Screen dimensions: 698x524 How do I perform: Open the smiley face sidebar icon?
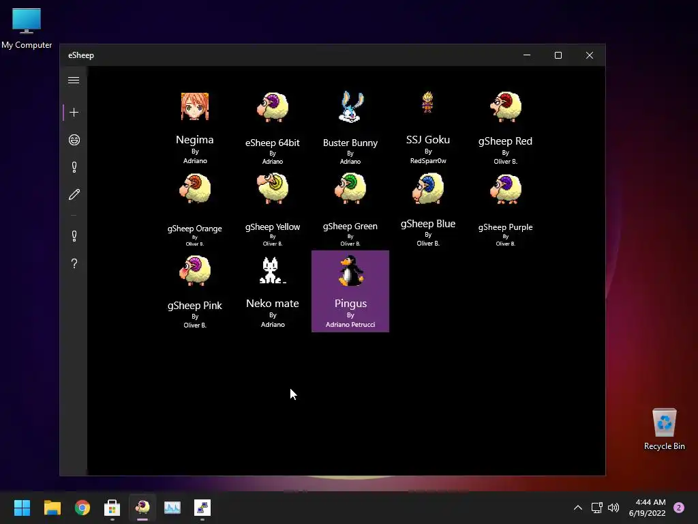click(x=74, y=140)
